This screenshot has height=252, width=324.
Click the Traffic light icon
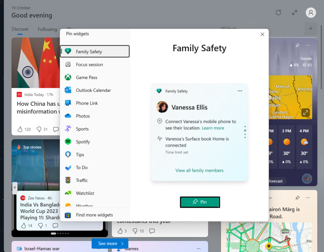(68, 180)
